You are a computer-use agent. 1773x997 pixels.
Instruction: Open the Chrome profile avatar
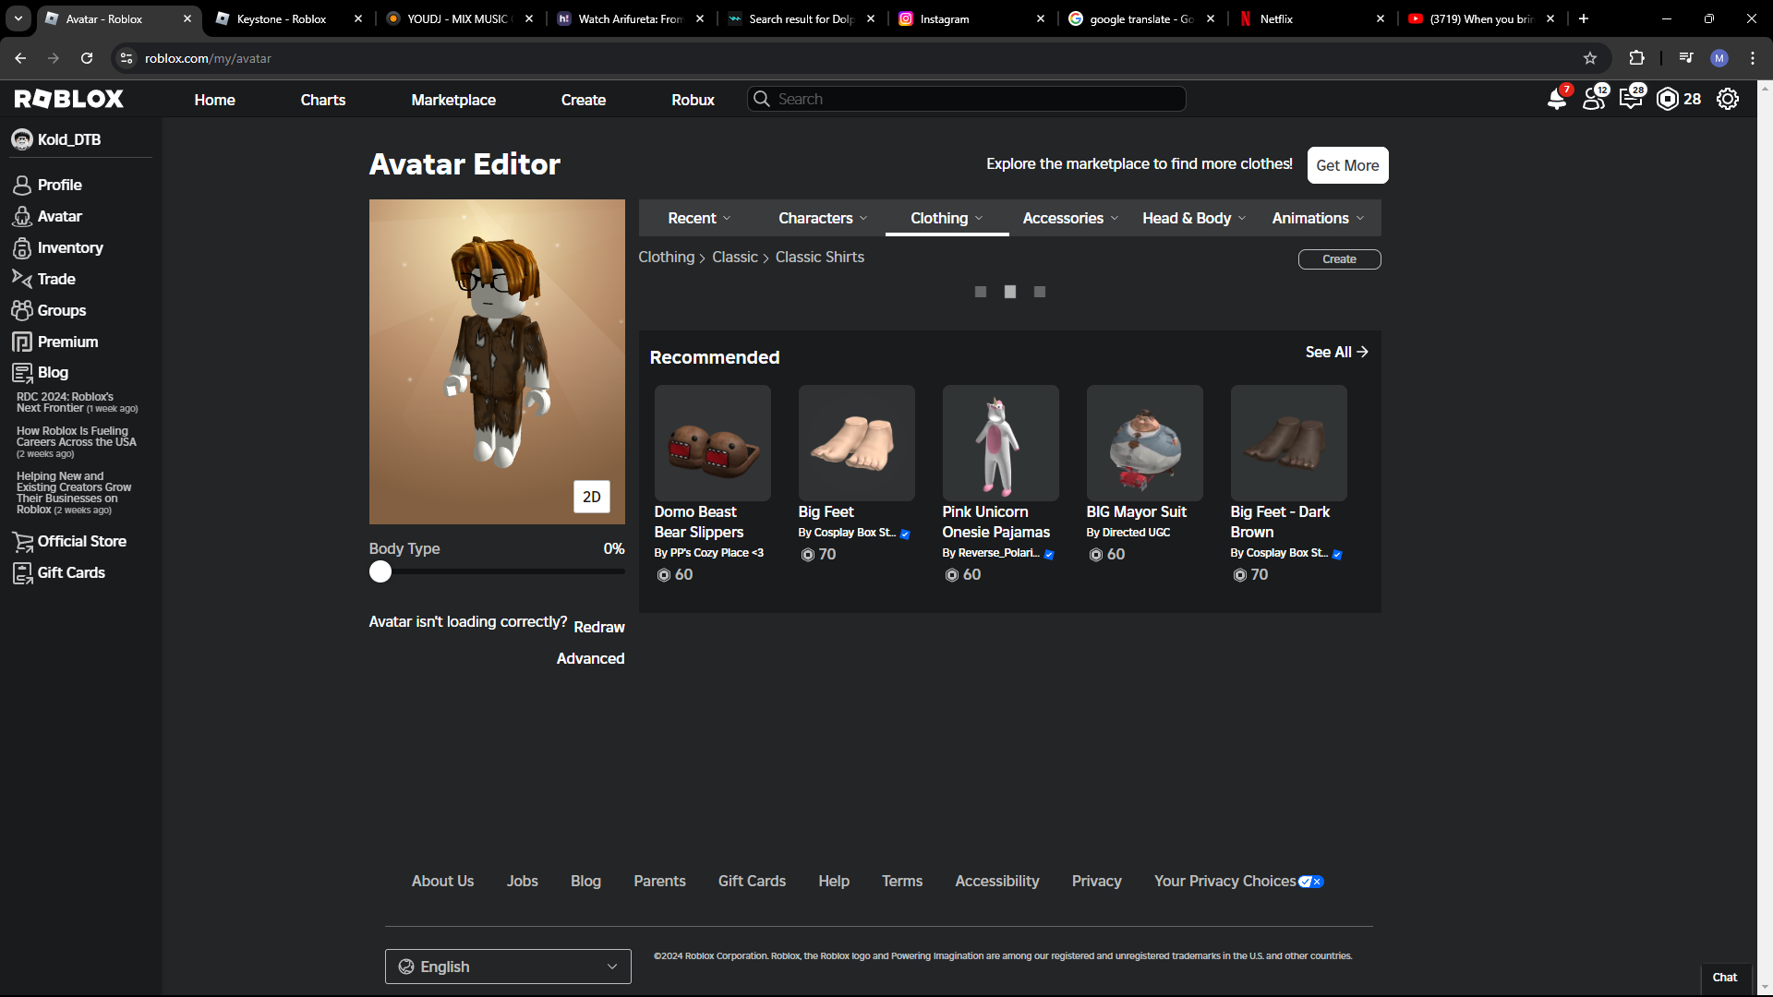1719,58
